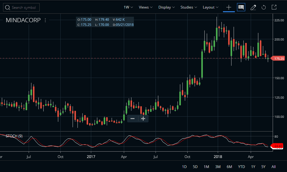Select the 1M range button

[x=206, y=167]
